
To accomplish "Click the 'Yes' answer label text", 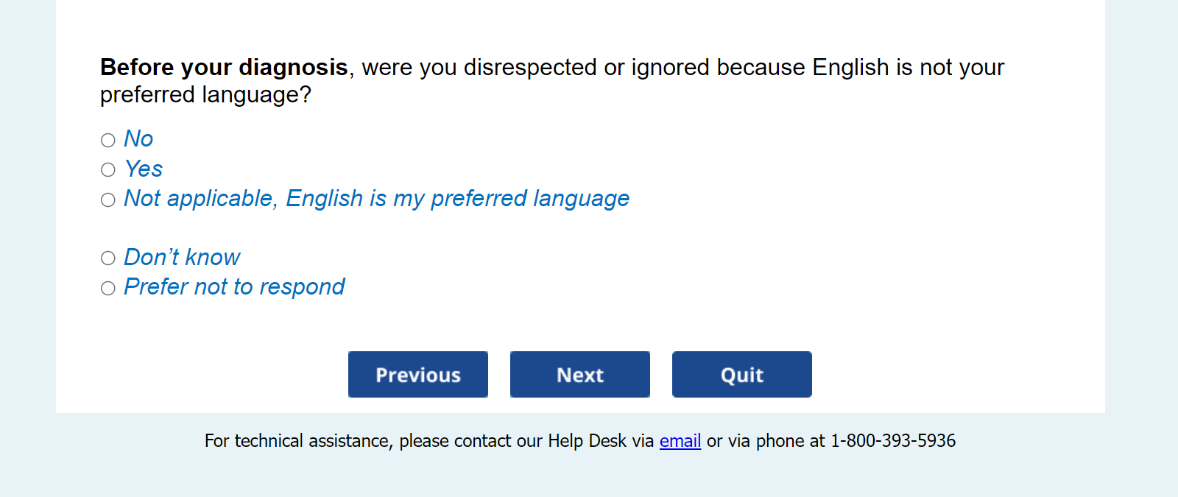I will (x=144, y=169).
